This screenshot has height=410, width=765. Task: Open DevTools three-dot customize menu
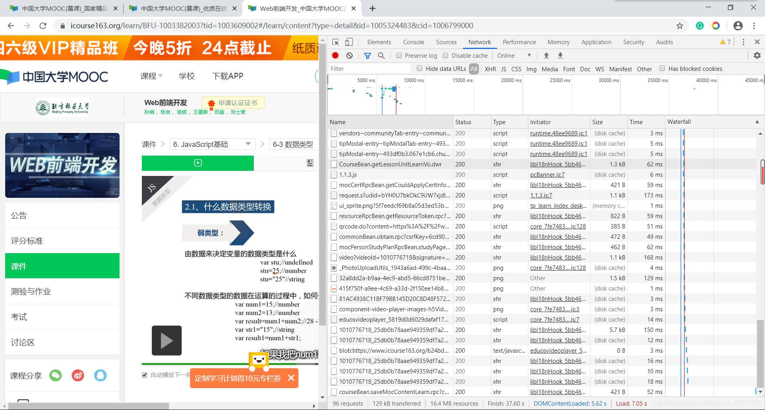[743, 42]
